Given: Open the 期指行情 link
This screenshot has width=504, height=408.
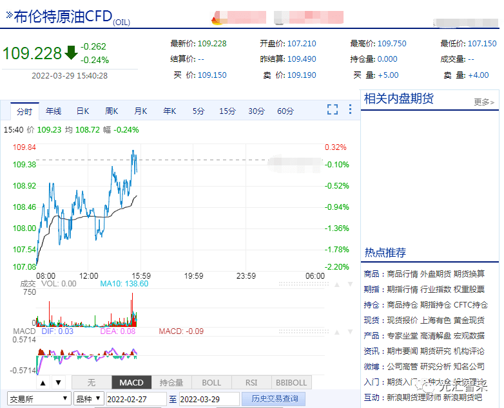Looking at the screenshot, I should (402, 290).
